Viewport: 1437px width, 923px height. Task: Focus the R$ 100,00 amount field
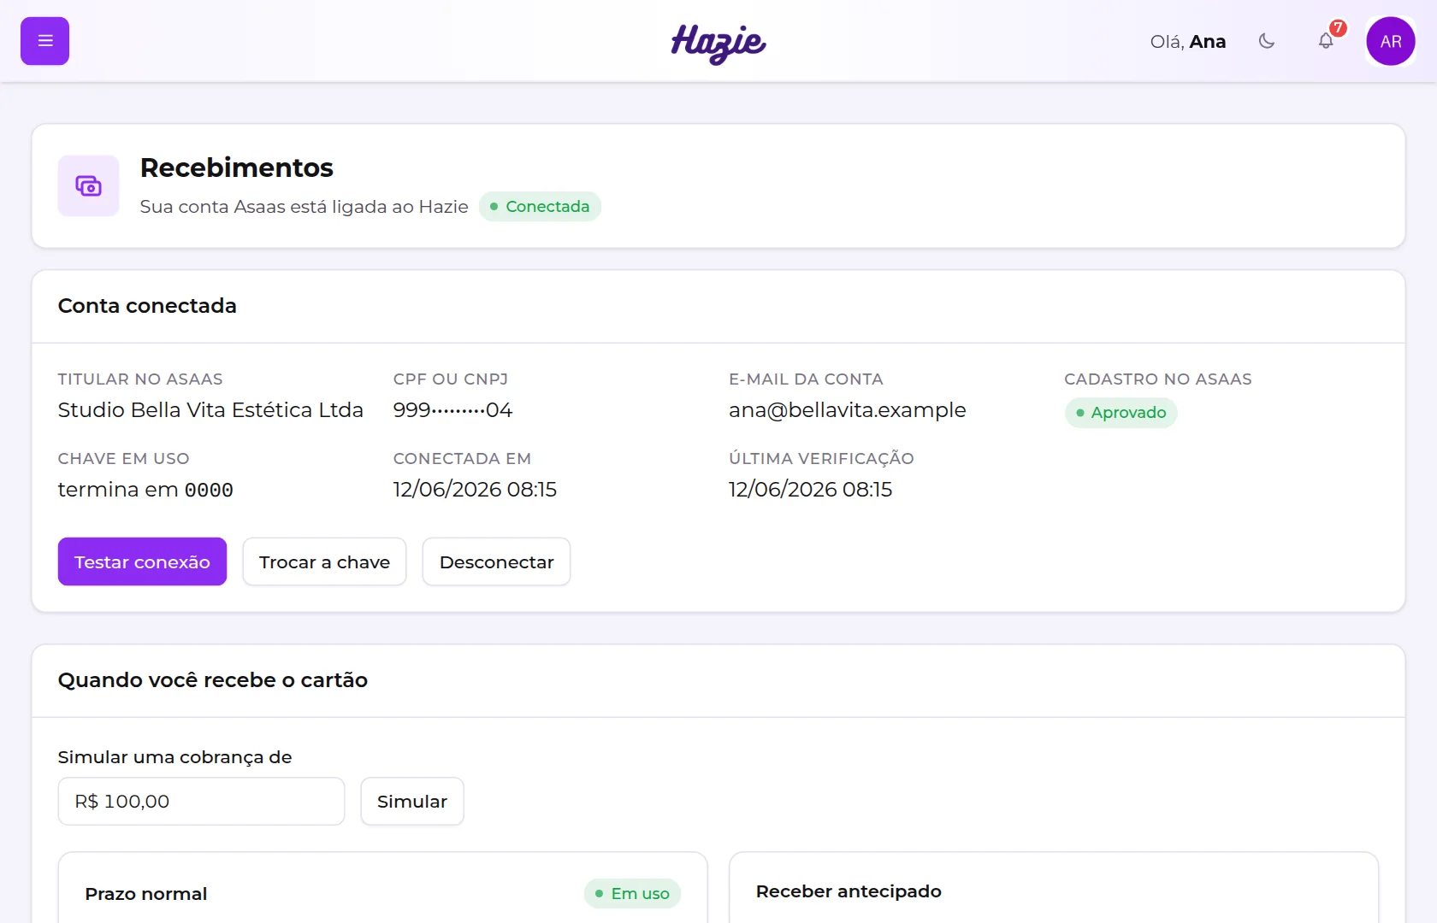(201, 801)
